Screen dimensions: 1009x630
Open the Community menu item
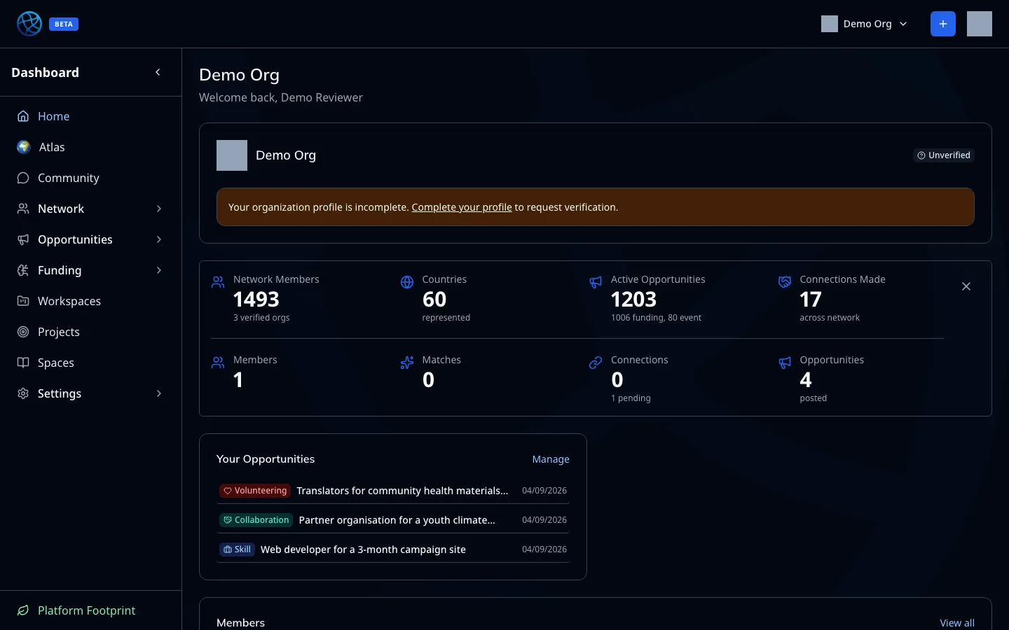pos(90,178)
